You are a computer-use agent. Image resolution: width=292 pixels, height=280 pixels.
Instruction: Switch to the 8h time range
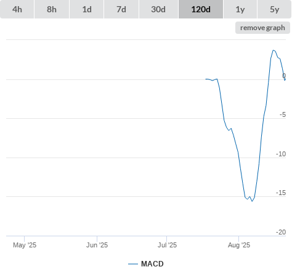coord(52,9)
